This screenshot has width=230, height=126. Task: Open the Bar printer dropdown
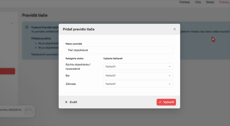138,76
